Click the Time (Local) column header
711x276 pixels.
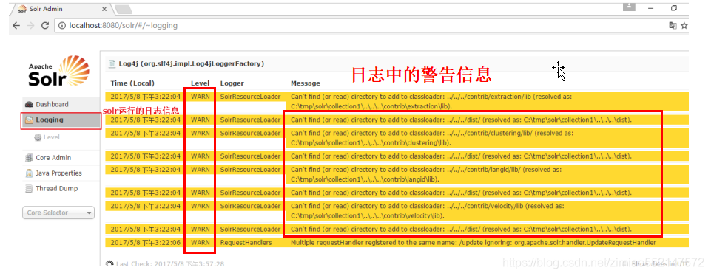pyautogui.click(x=132, y=83)
